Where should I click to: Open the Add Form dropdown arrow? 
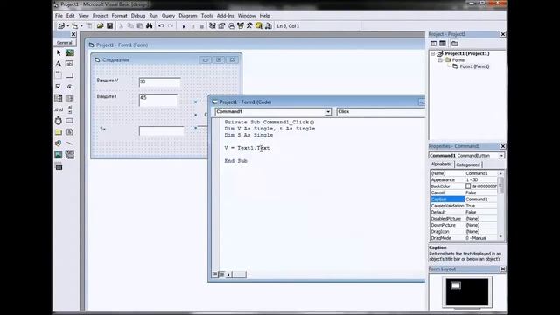pyautogui.click(x=81, y=26)
